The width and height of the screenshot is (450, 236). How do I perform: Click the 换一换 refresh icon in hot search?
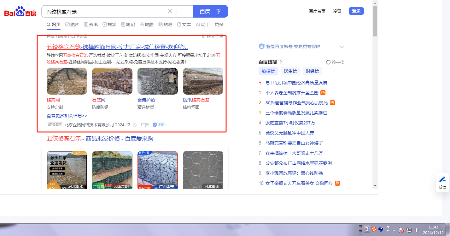(x=328, y=62)
